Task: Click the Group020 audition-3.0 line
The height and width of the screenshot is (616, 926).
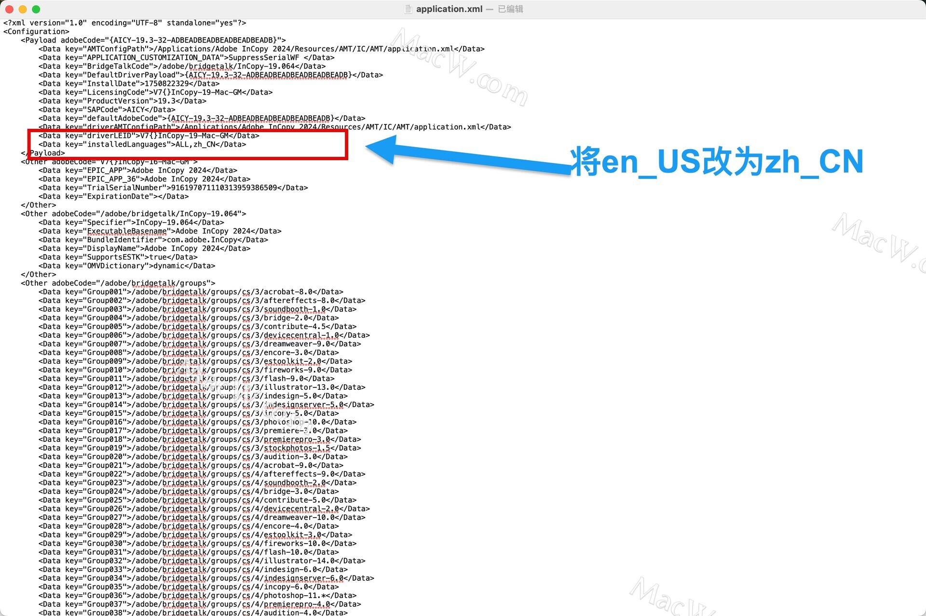Action: coord(193,457)
